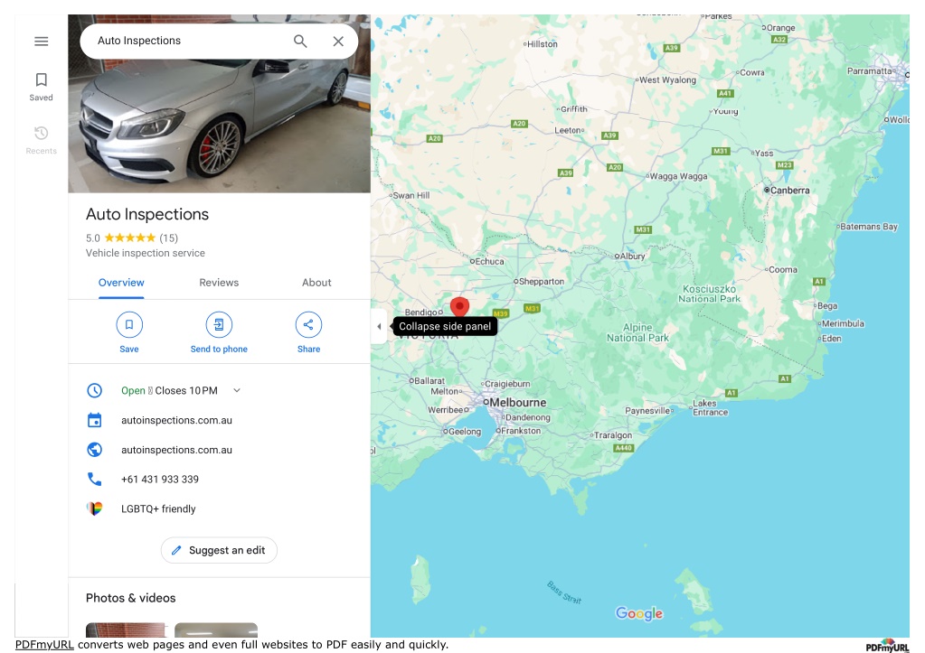Open the autoinspections.com.au booking link
This screenshot has width=925, height=653.
point(176,420)
